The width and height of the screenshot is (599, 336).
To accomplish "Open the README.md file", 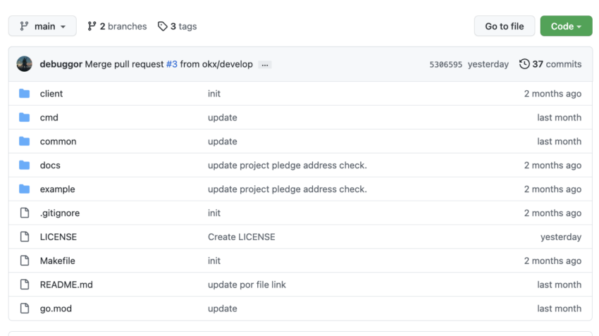I will (66, 285).
